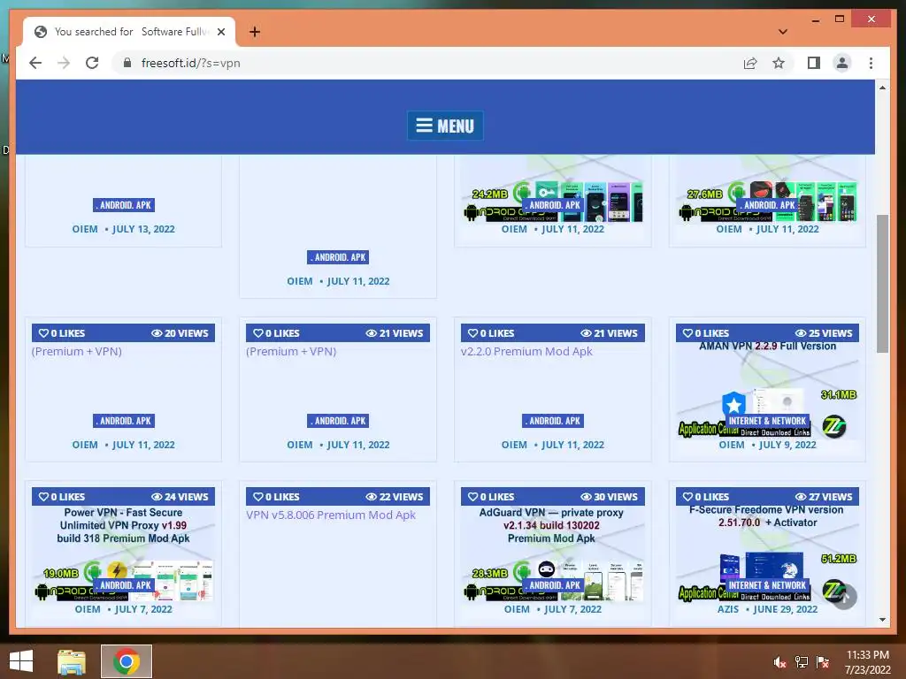Click the eye icon showing 27 VIEWS

[801, 497]
